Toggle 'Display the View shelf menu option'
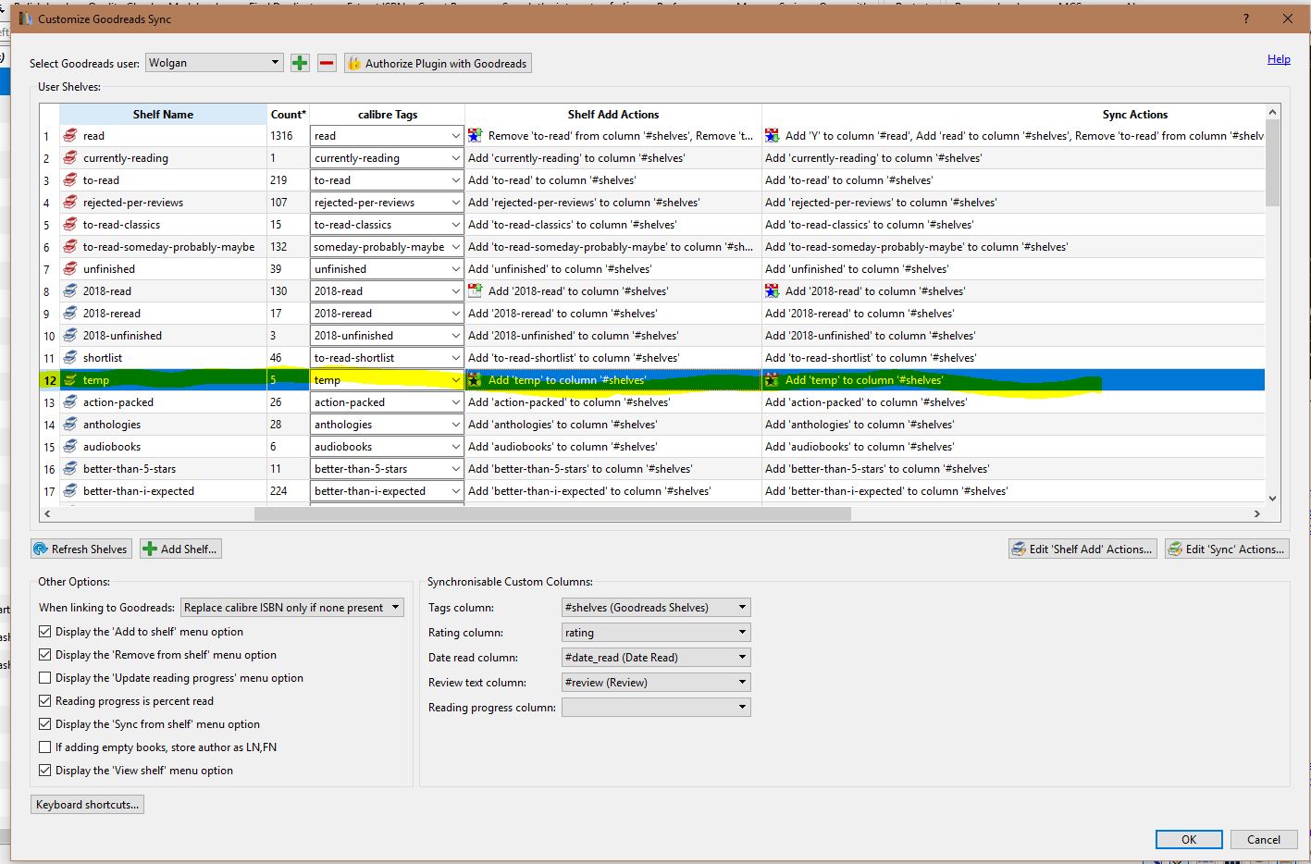Screen dimensions: 1311x864 (45, 771)
